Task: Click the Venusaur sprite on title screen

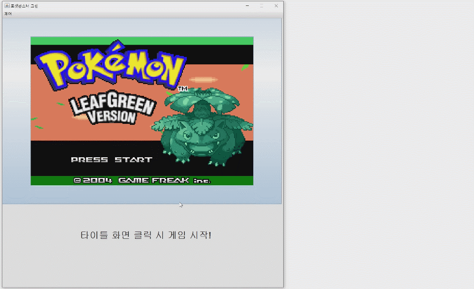Action: (203, 127)
